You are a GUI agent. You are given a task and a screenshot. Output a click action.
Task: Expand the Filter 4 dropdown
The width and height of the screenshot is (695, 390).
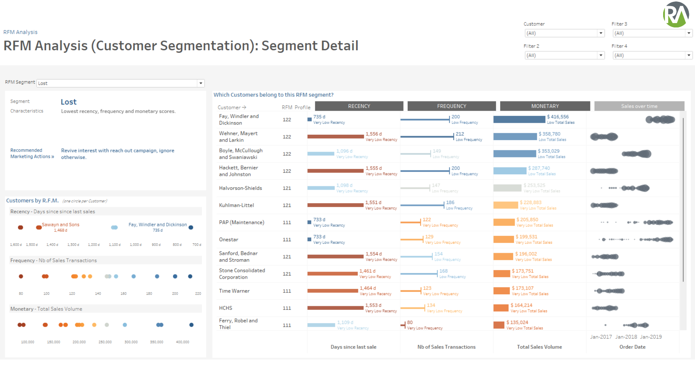click(x=688, y=55)
